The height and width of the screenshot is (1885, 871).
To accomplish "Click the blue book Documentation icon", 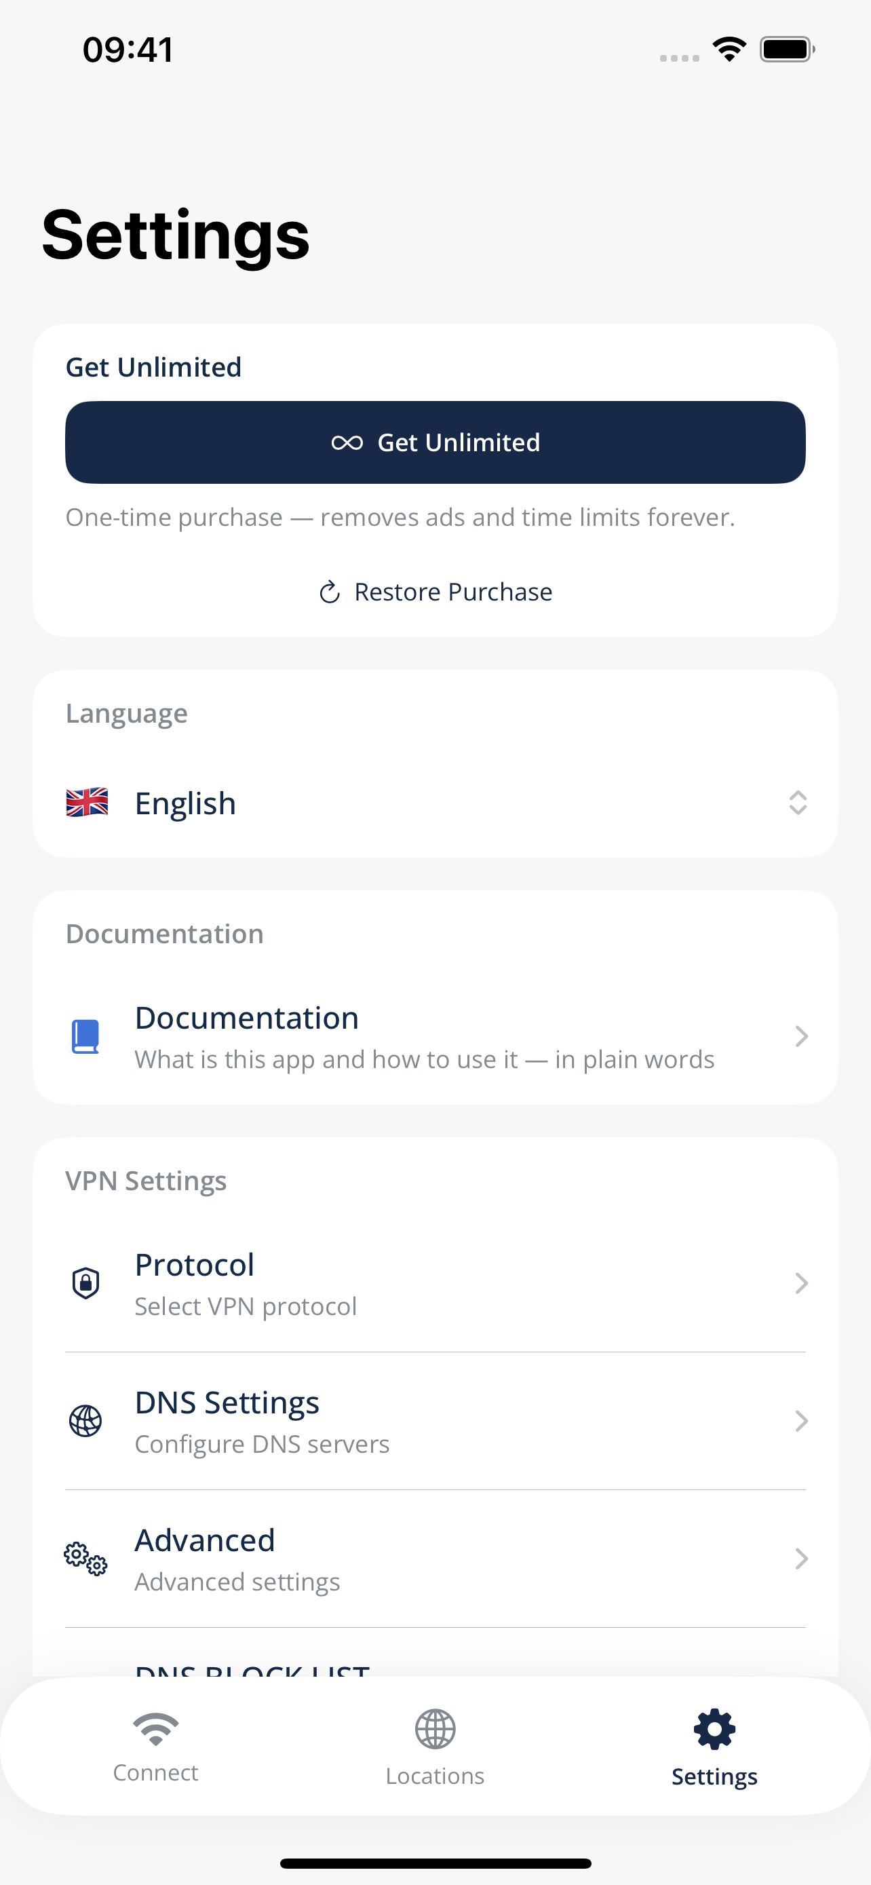I will point(85,1036).
